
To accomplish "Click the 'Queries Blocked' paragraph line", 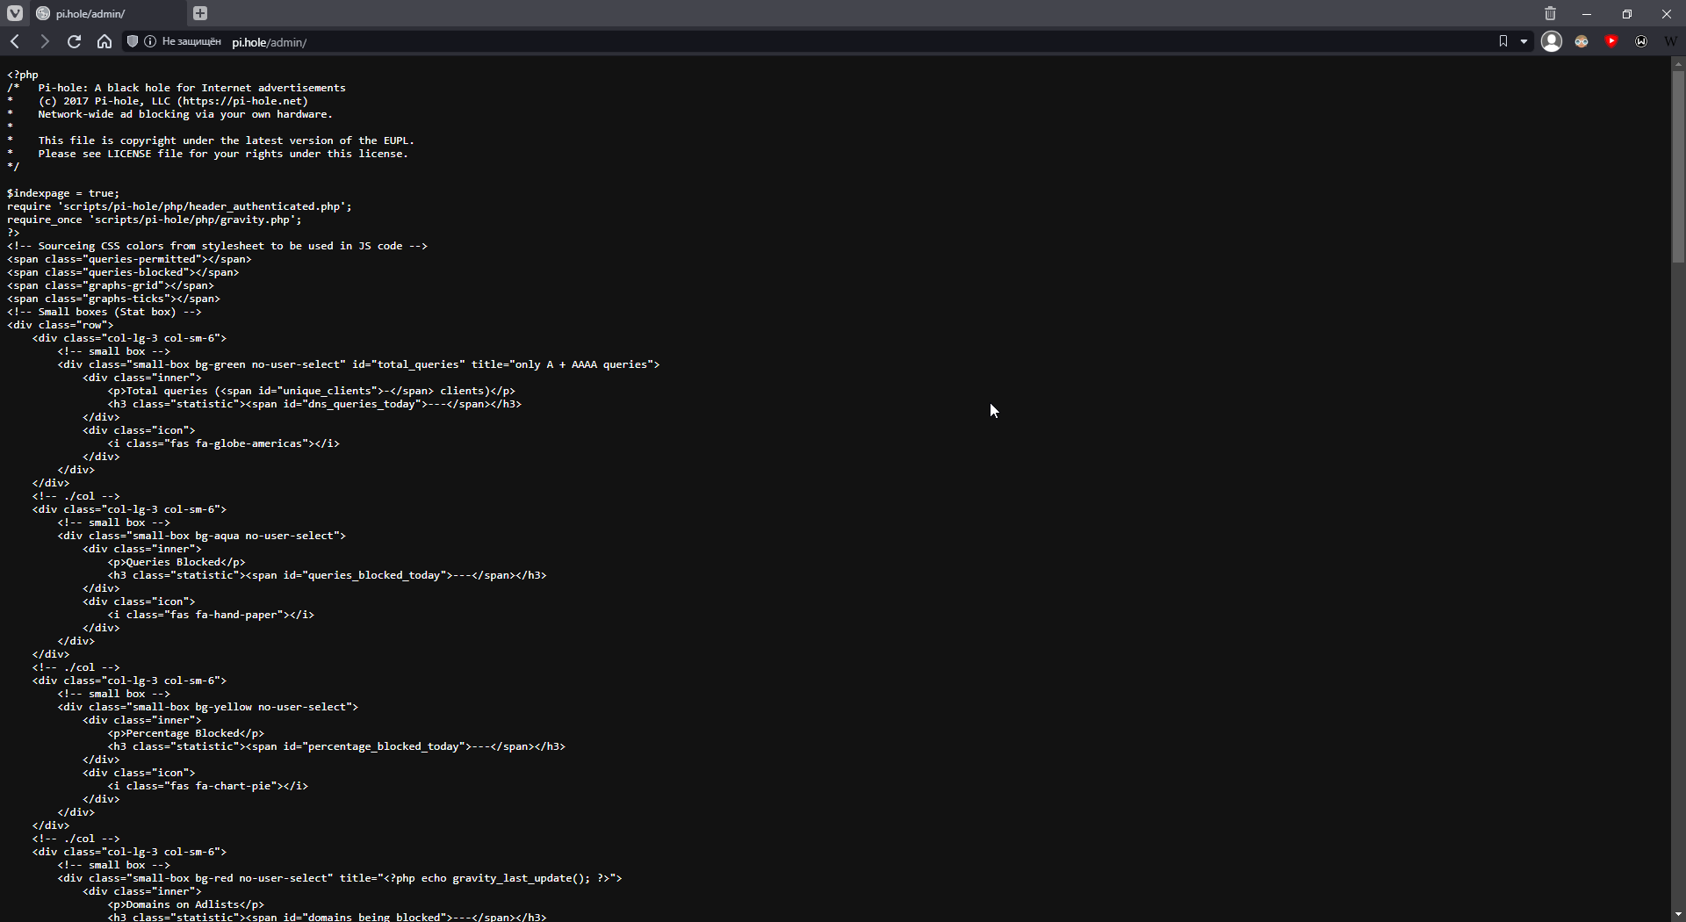I will 177,562.
